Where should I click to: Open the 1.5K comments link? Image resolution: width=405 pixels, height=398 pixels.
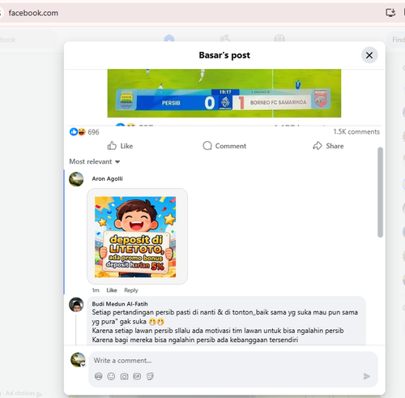pos(356,132)
